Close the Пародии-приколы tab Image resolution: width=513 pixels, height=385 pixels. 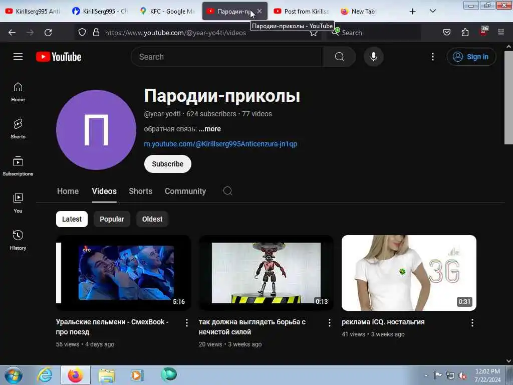click(x=260, y=11)
